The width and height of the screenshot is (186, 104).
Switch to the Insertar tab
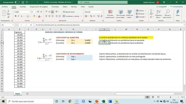click(23, 7)
